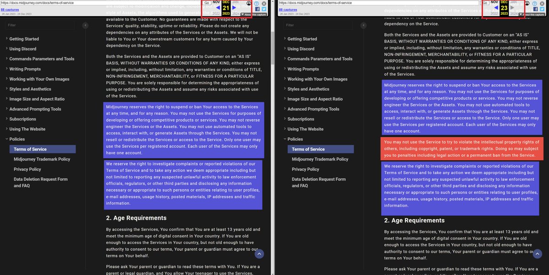The width and height of the screenshot is (549, 275).
Task: Jump to 2022 captures in Dec 21 toolbar
Action: 216,13
